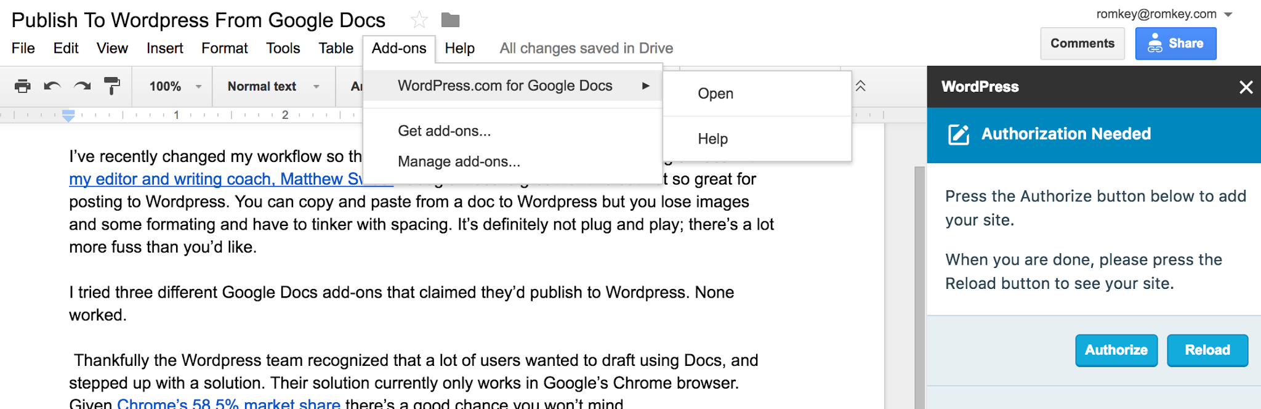Open the Format menu
The height and width of the screenshot is (409, 1261).
pos(225,48)
